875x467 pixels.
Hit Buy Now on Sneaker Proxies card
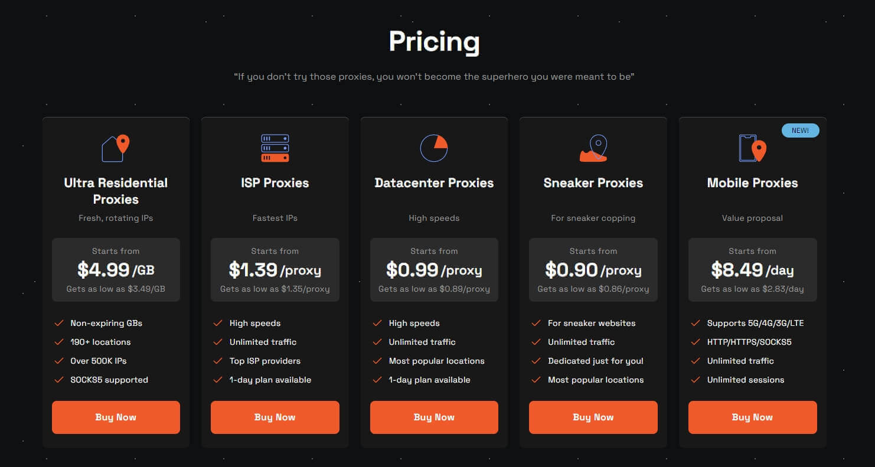593,417
